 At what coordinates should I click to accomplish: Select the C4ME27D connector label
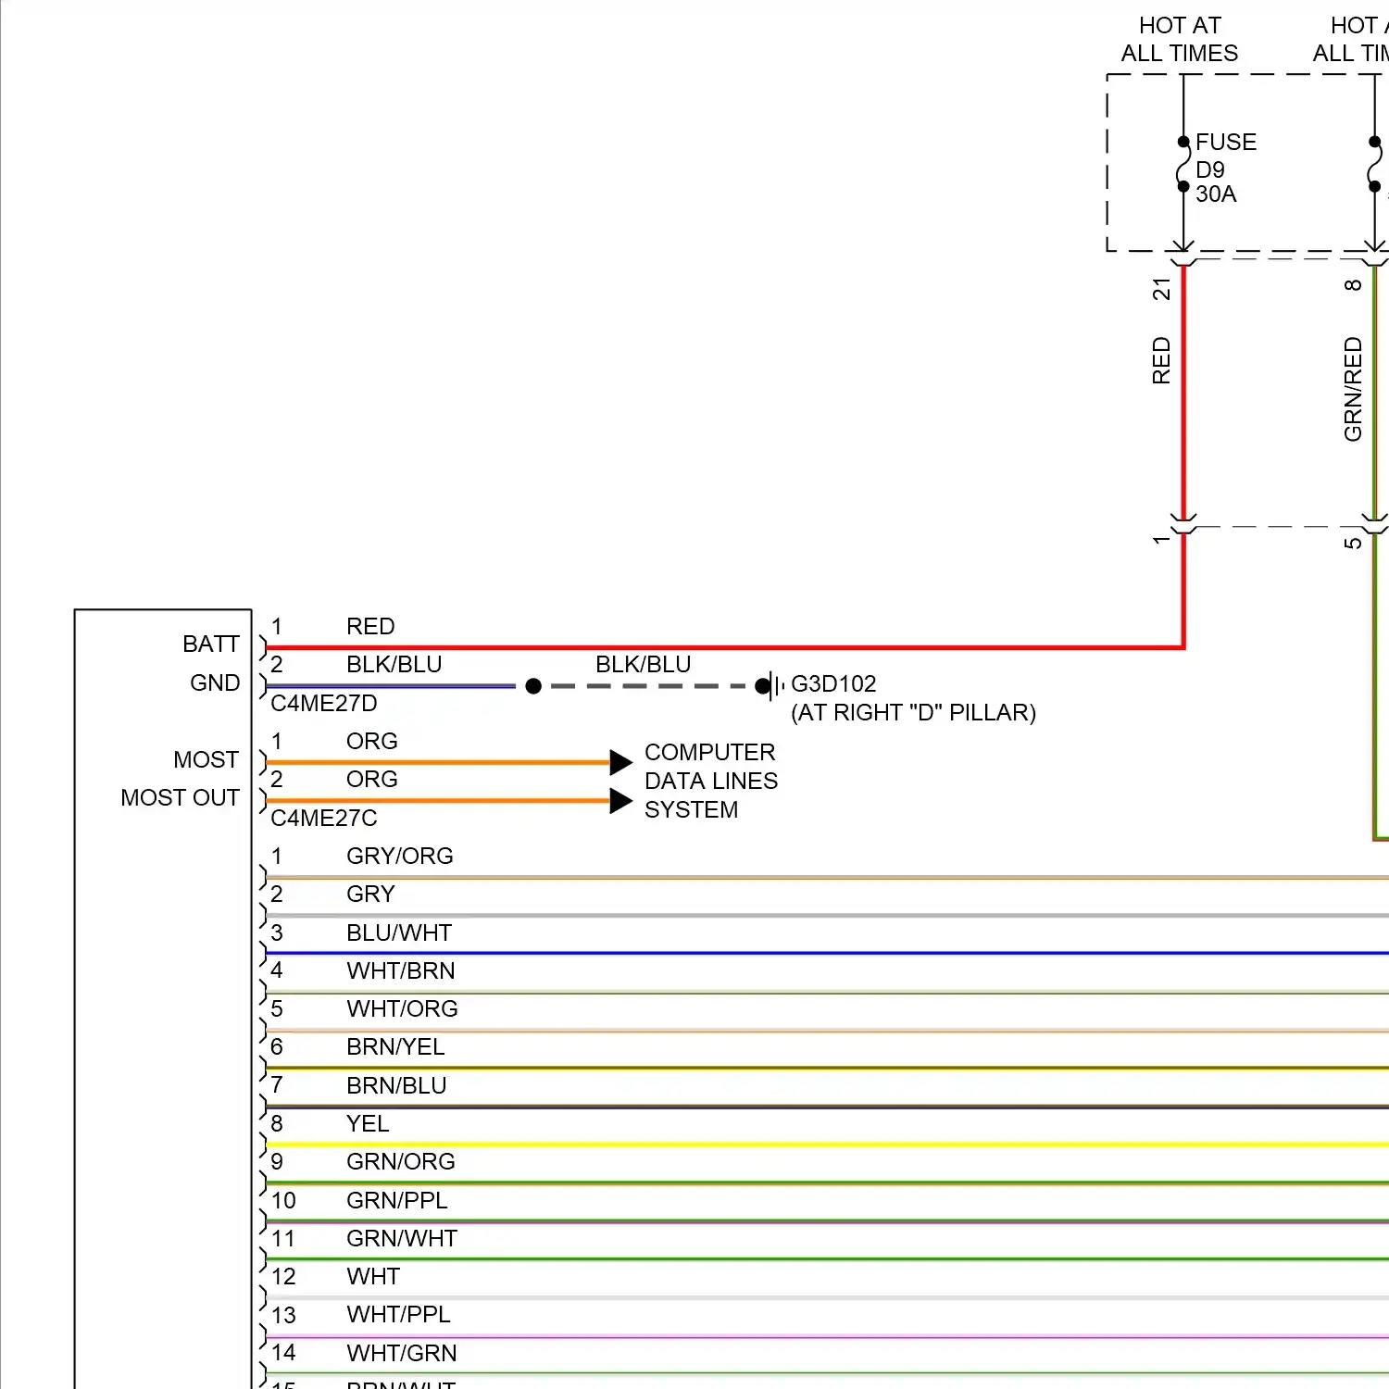click(x=324, y=704)
